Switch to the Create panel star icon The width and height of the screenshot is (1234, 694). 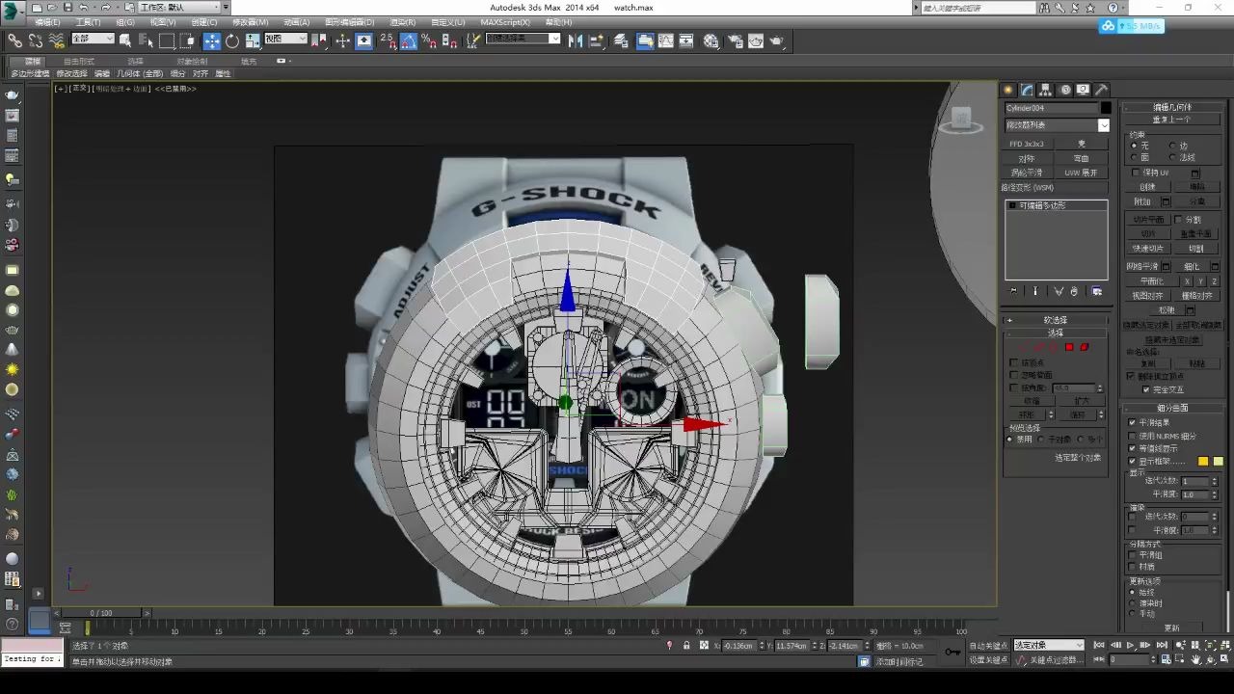pyautogui.click(x=1008, y=90)
